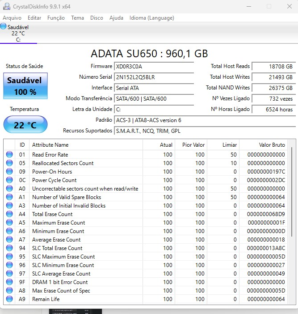Click the Remain Life attribute name

46,299
